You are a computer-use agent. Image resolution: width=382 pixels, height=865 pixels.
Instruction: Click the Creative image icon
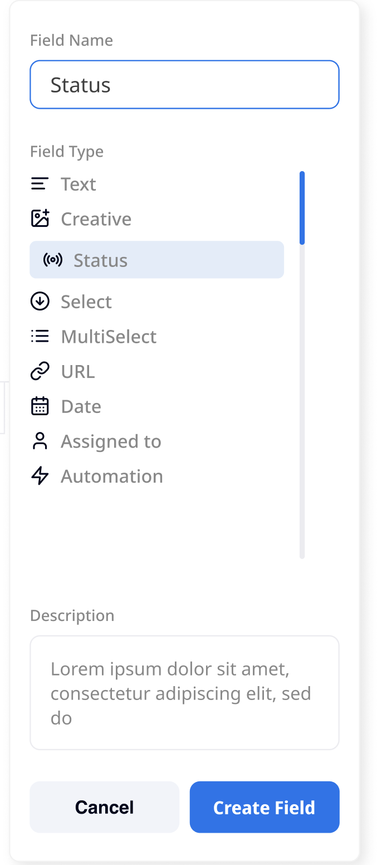[x=40, y=218]
